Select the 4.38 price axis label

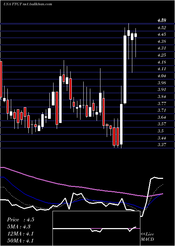(162, 41)
